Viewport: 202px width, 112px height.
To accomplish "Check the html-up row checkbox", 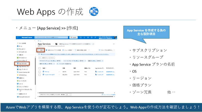I will tap(39, 72).
